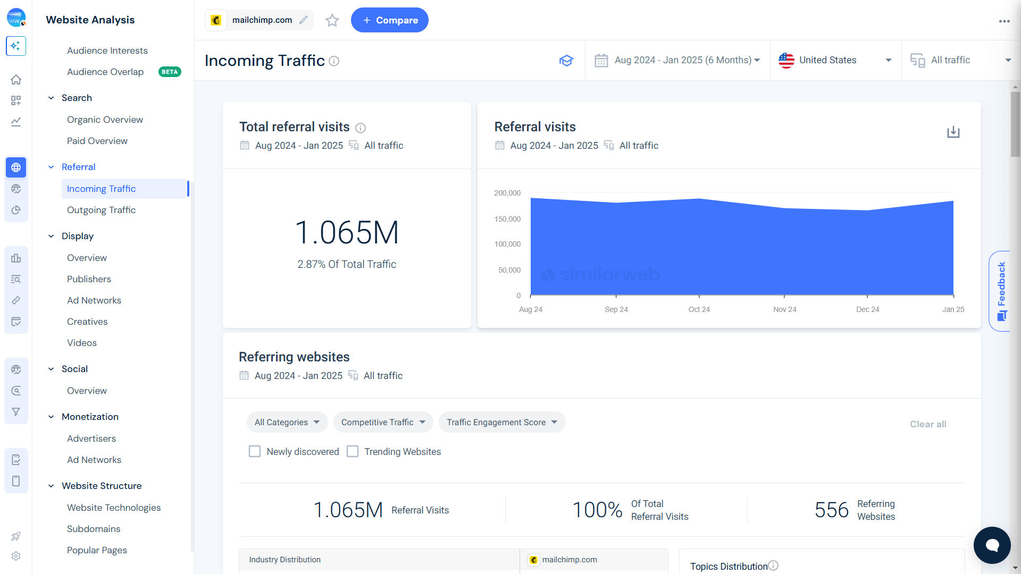Open the chat bubble in the bottom corner

[992, 545]
